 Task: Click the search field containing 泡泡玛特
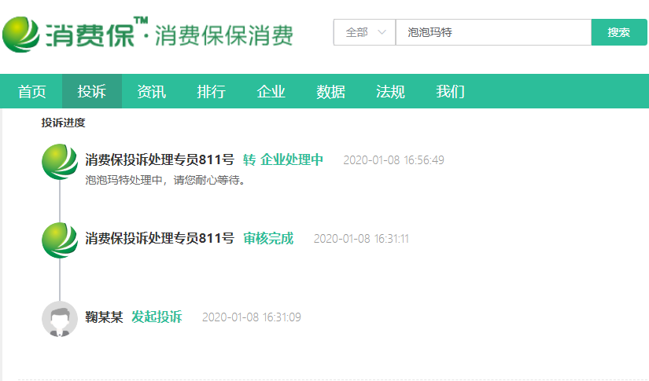point(493,32)
